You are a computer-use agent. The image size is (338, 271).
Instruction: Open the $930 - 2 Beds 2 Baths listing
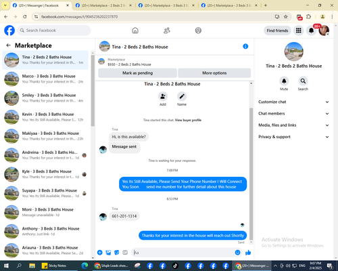coord(129,64)
